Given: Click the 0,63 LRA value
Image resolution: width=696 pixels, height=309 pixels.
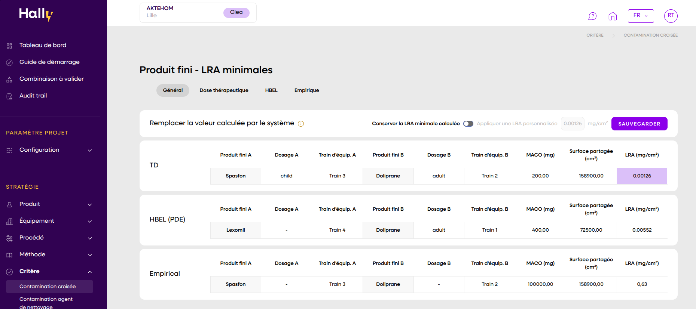Looking at the screenshot, I should 642,284.
